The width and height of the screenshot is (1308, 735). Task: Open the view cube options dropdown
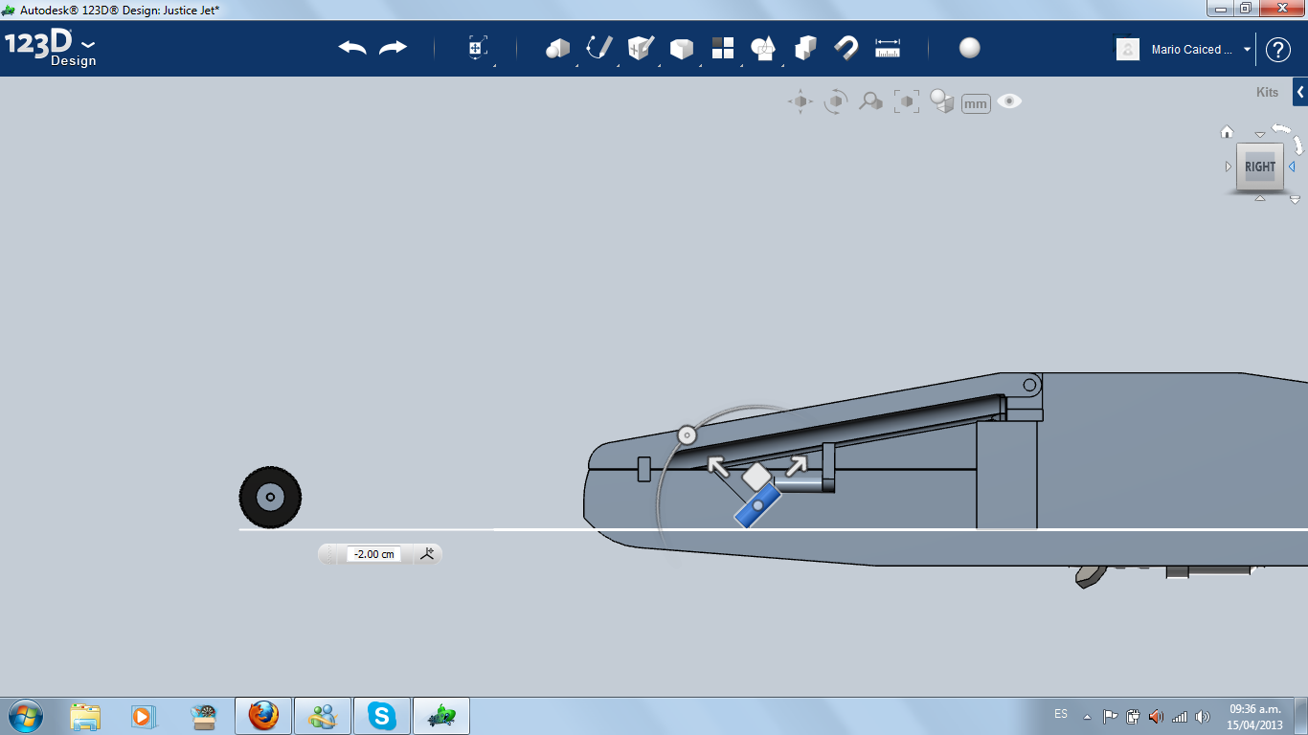[x=1295, y=200]
